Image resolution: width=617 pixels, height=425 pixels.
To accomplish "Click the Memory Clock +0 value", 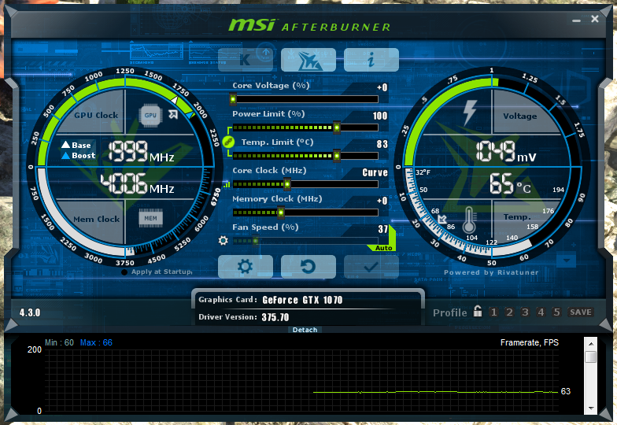I will [382, 201].
